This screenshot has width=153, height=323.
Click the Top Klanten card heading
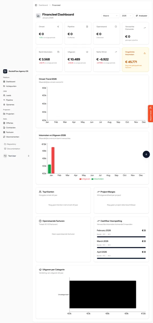coord(48,192)
